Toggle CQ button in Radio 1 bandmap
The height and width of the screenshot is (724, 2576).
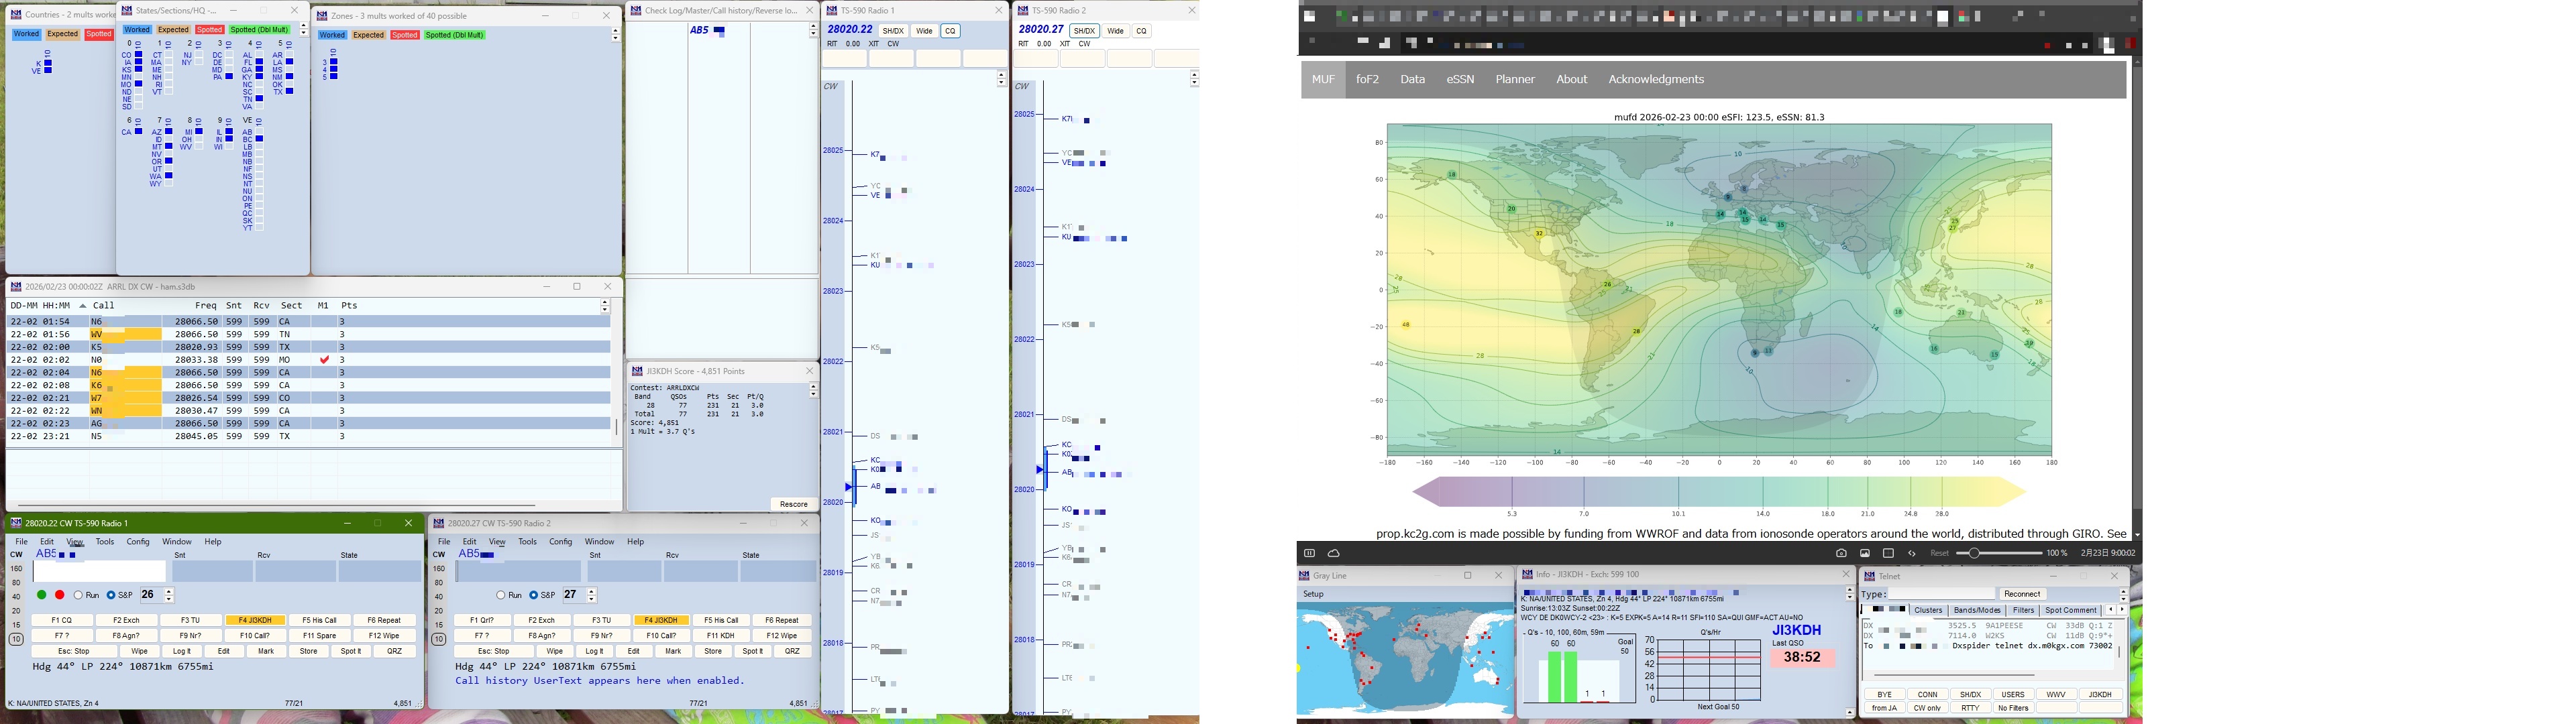click(x=950, y=31)
